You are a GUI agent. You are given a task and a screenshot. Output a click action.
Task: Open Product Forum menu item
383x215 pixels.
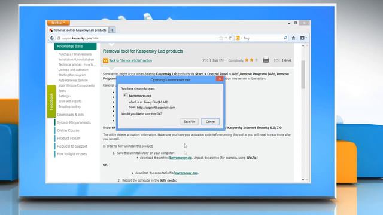pyautogui.click(x=69, y=138)
